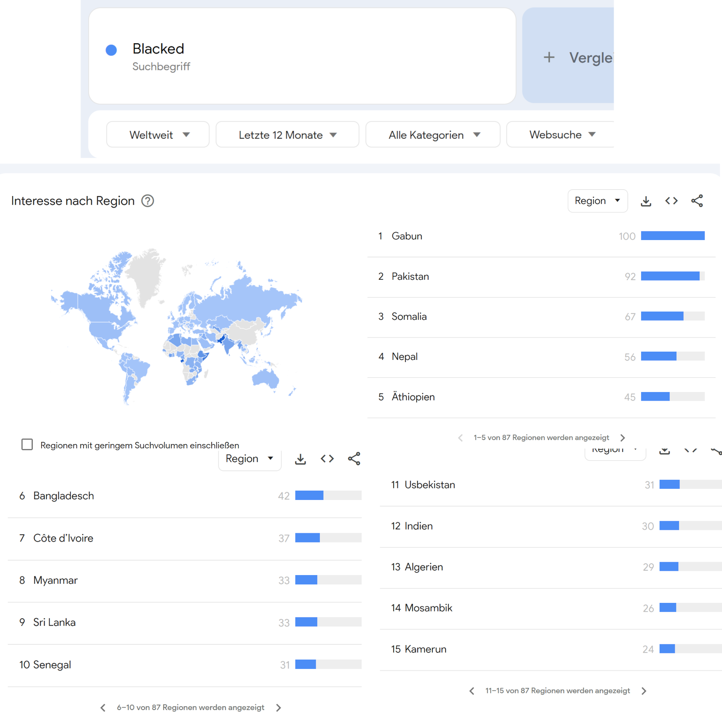Click the plus icon to add comparison
The width and height of the screenshot is (722, 722).
pyautogui.click(x=549, y=57)
